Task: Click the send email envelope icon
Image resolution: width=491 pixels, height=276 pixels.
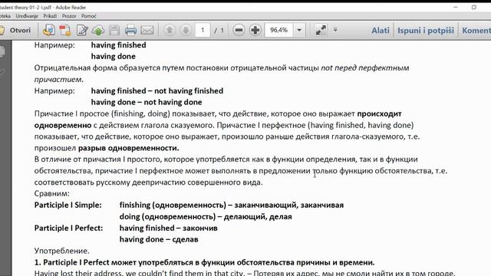Action: point(147,31)
